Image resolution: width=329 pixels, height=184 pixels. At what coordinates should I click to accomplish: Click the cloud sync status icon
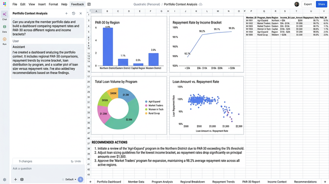(201, 4)
